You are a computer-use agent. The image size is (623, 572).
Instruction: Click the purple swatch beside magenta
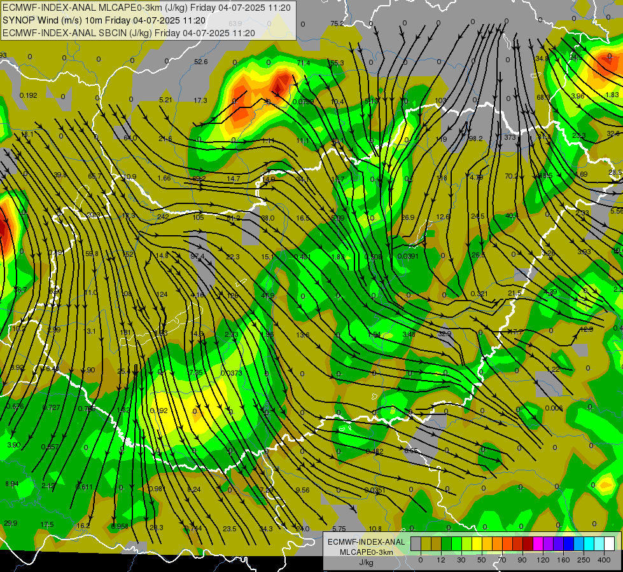(549, 543)
